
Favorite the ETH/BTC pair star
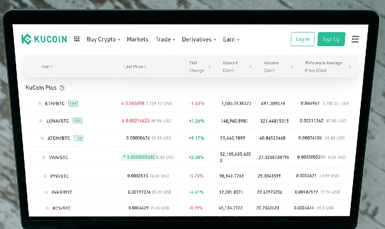click(x=39, y=104)
